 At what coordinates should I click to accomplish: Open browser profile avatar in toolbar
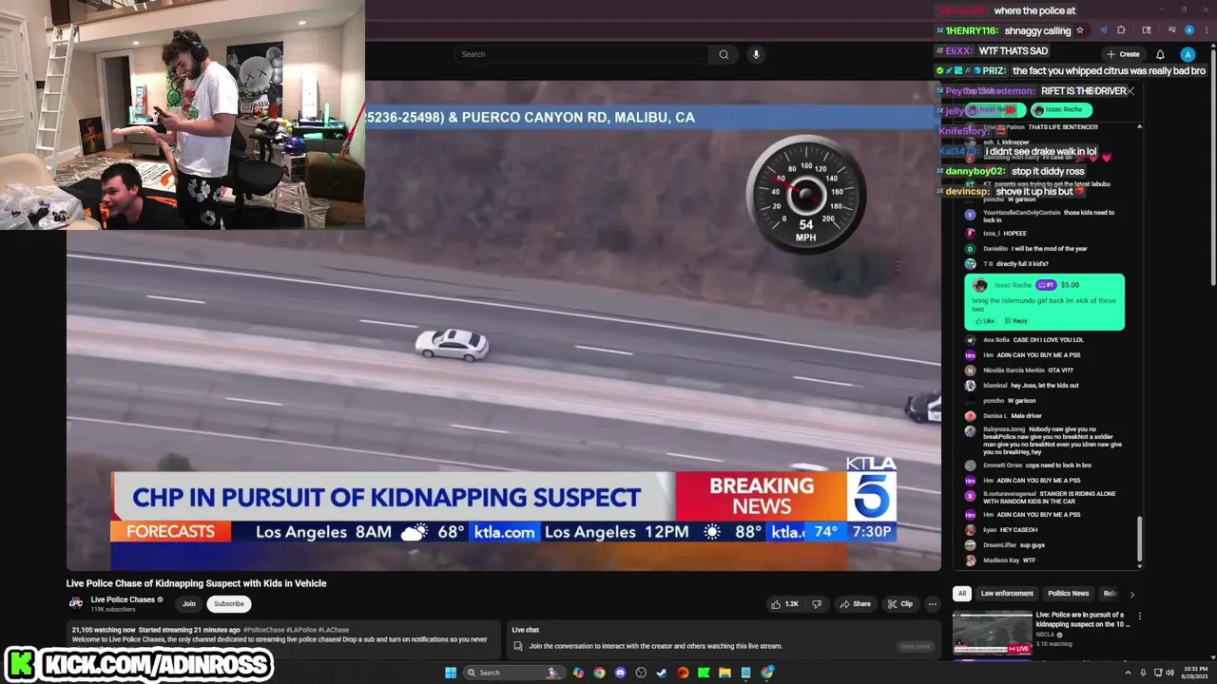click(x=1189, y=30)
